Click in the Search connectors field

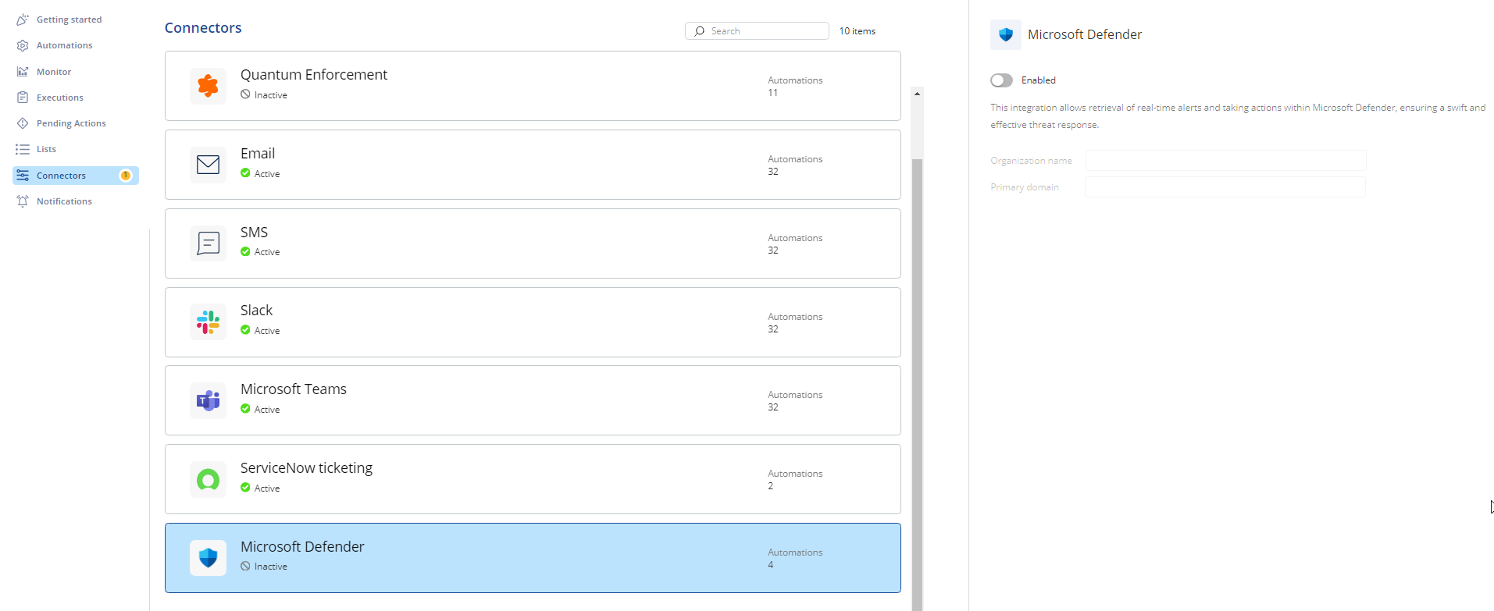(757, 31)
